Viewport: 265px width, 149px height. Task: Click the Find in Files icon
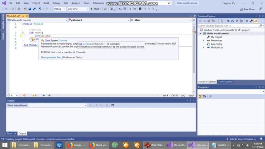pos(106,9)
